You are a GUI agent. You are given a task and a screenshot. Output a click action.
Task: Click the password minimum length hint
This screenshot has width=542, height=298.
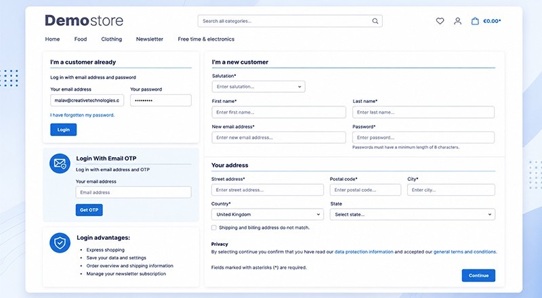pyautogui.click(x=406, y=147)
